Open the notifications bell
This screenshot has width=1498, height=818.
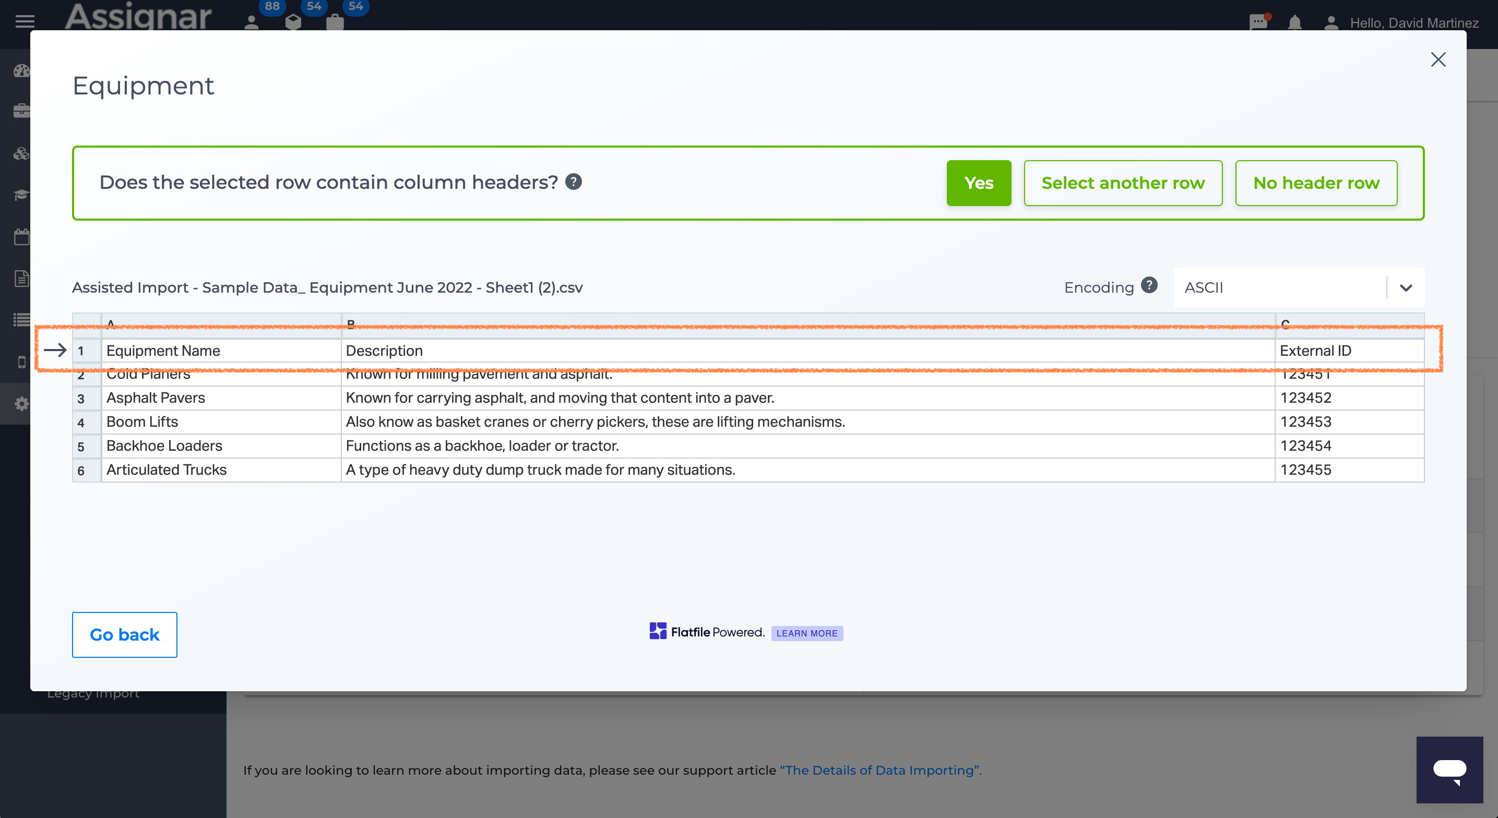pos(1294,22)
